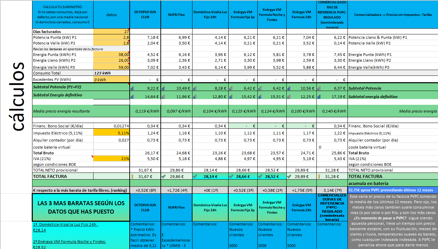Select ranking cell '+0,52€ (3º)'
Image resolution: width=438 pixels, height=249 pixels.
(243, 190)
